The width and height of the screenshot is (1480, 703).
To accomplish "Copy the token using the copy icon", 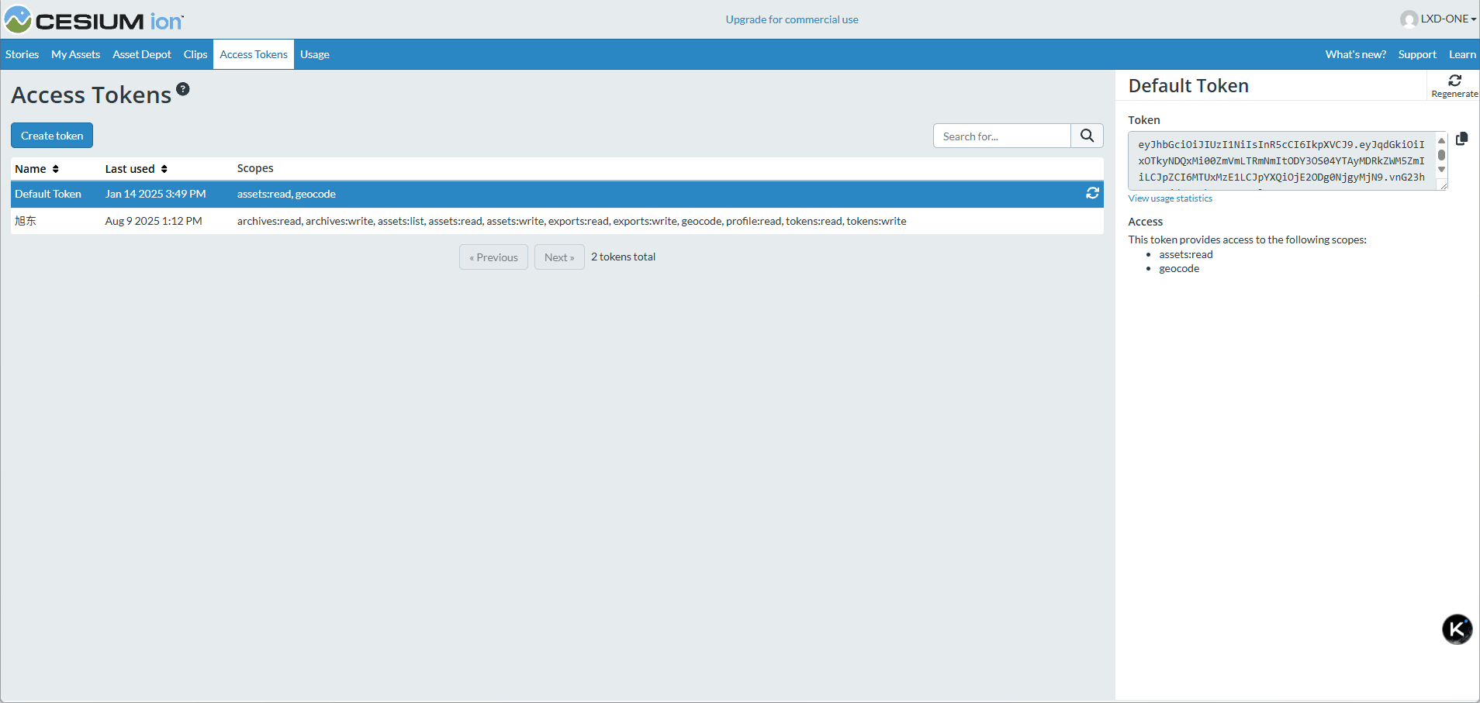I will pyautogui.click(x=1463, y=139).
